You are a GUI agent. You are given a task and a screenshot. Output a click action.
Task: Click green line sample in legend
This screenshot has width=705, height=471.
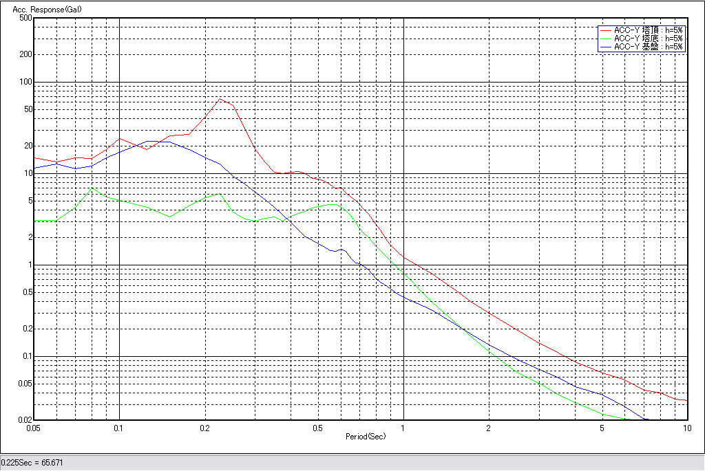pyautogui.click(x=606, y=39)
